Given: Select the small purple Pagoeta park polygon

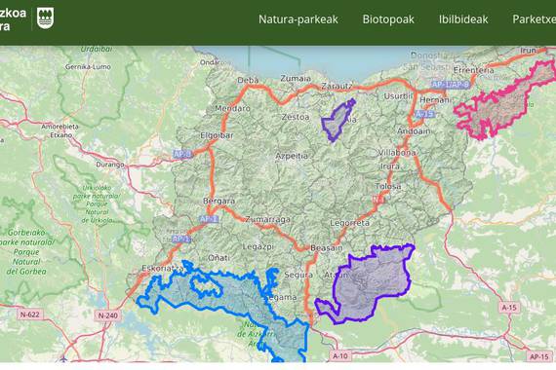Looking at the screenshot, I should tap(337, 121).
